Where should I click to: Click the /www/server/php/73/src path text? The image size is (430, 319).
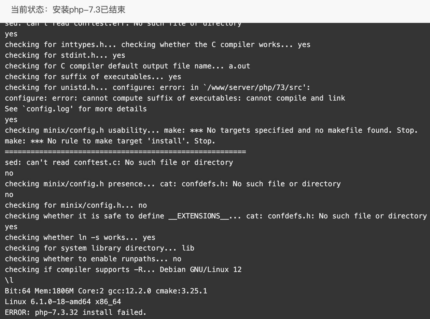tap(256, 87)
